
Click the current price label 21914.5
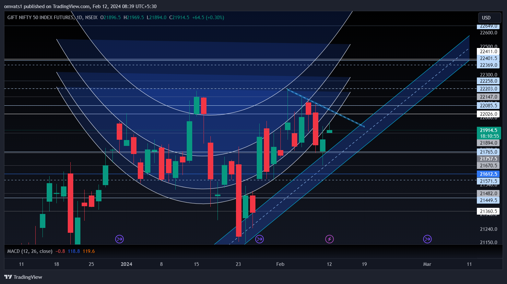click(x=489, y=130)
